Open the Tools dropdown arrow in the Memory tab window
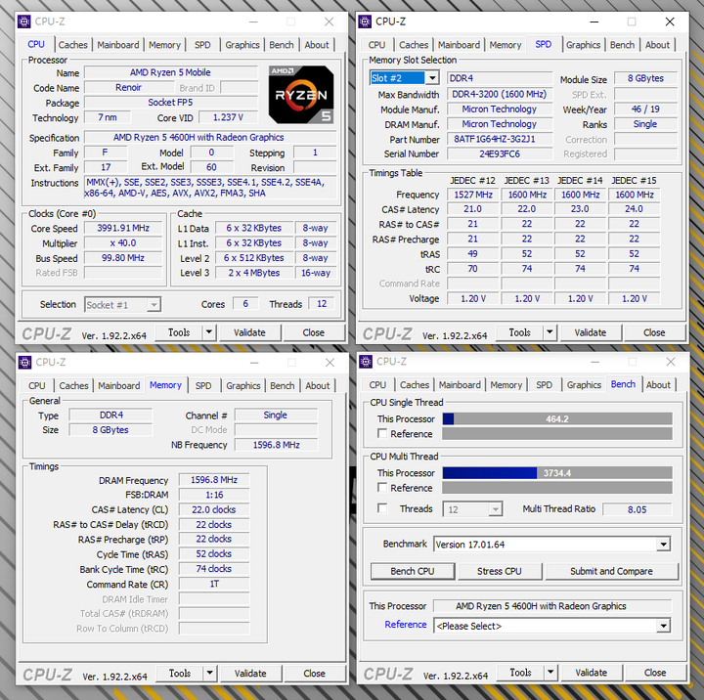 tap(209, 673)
